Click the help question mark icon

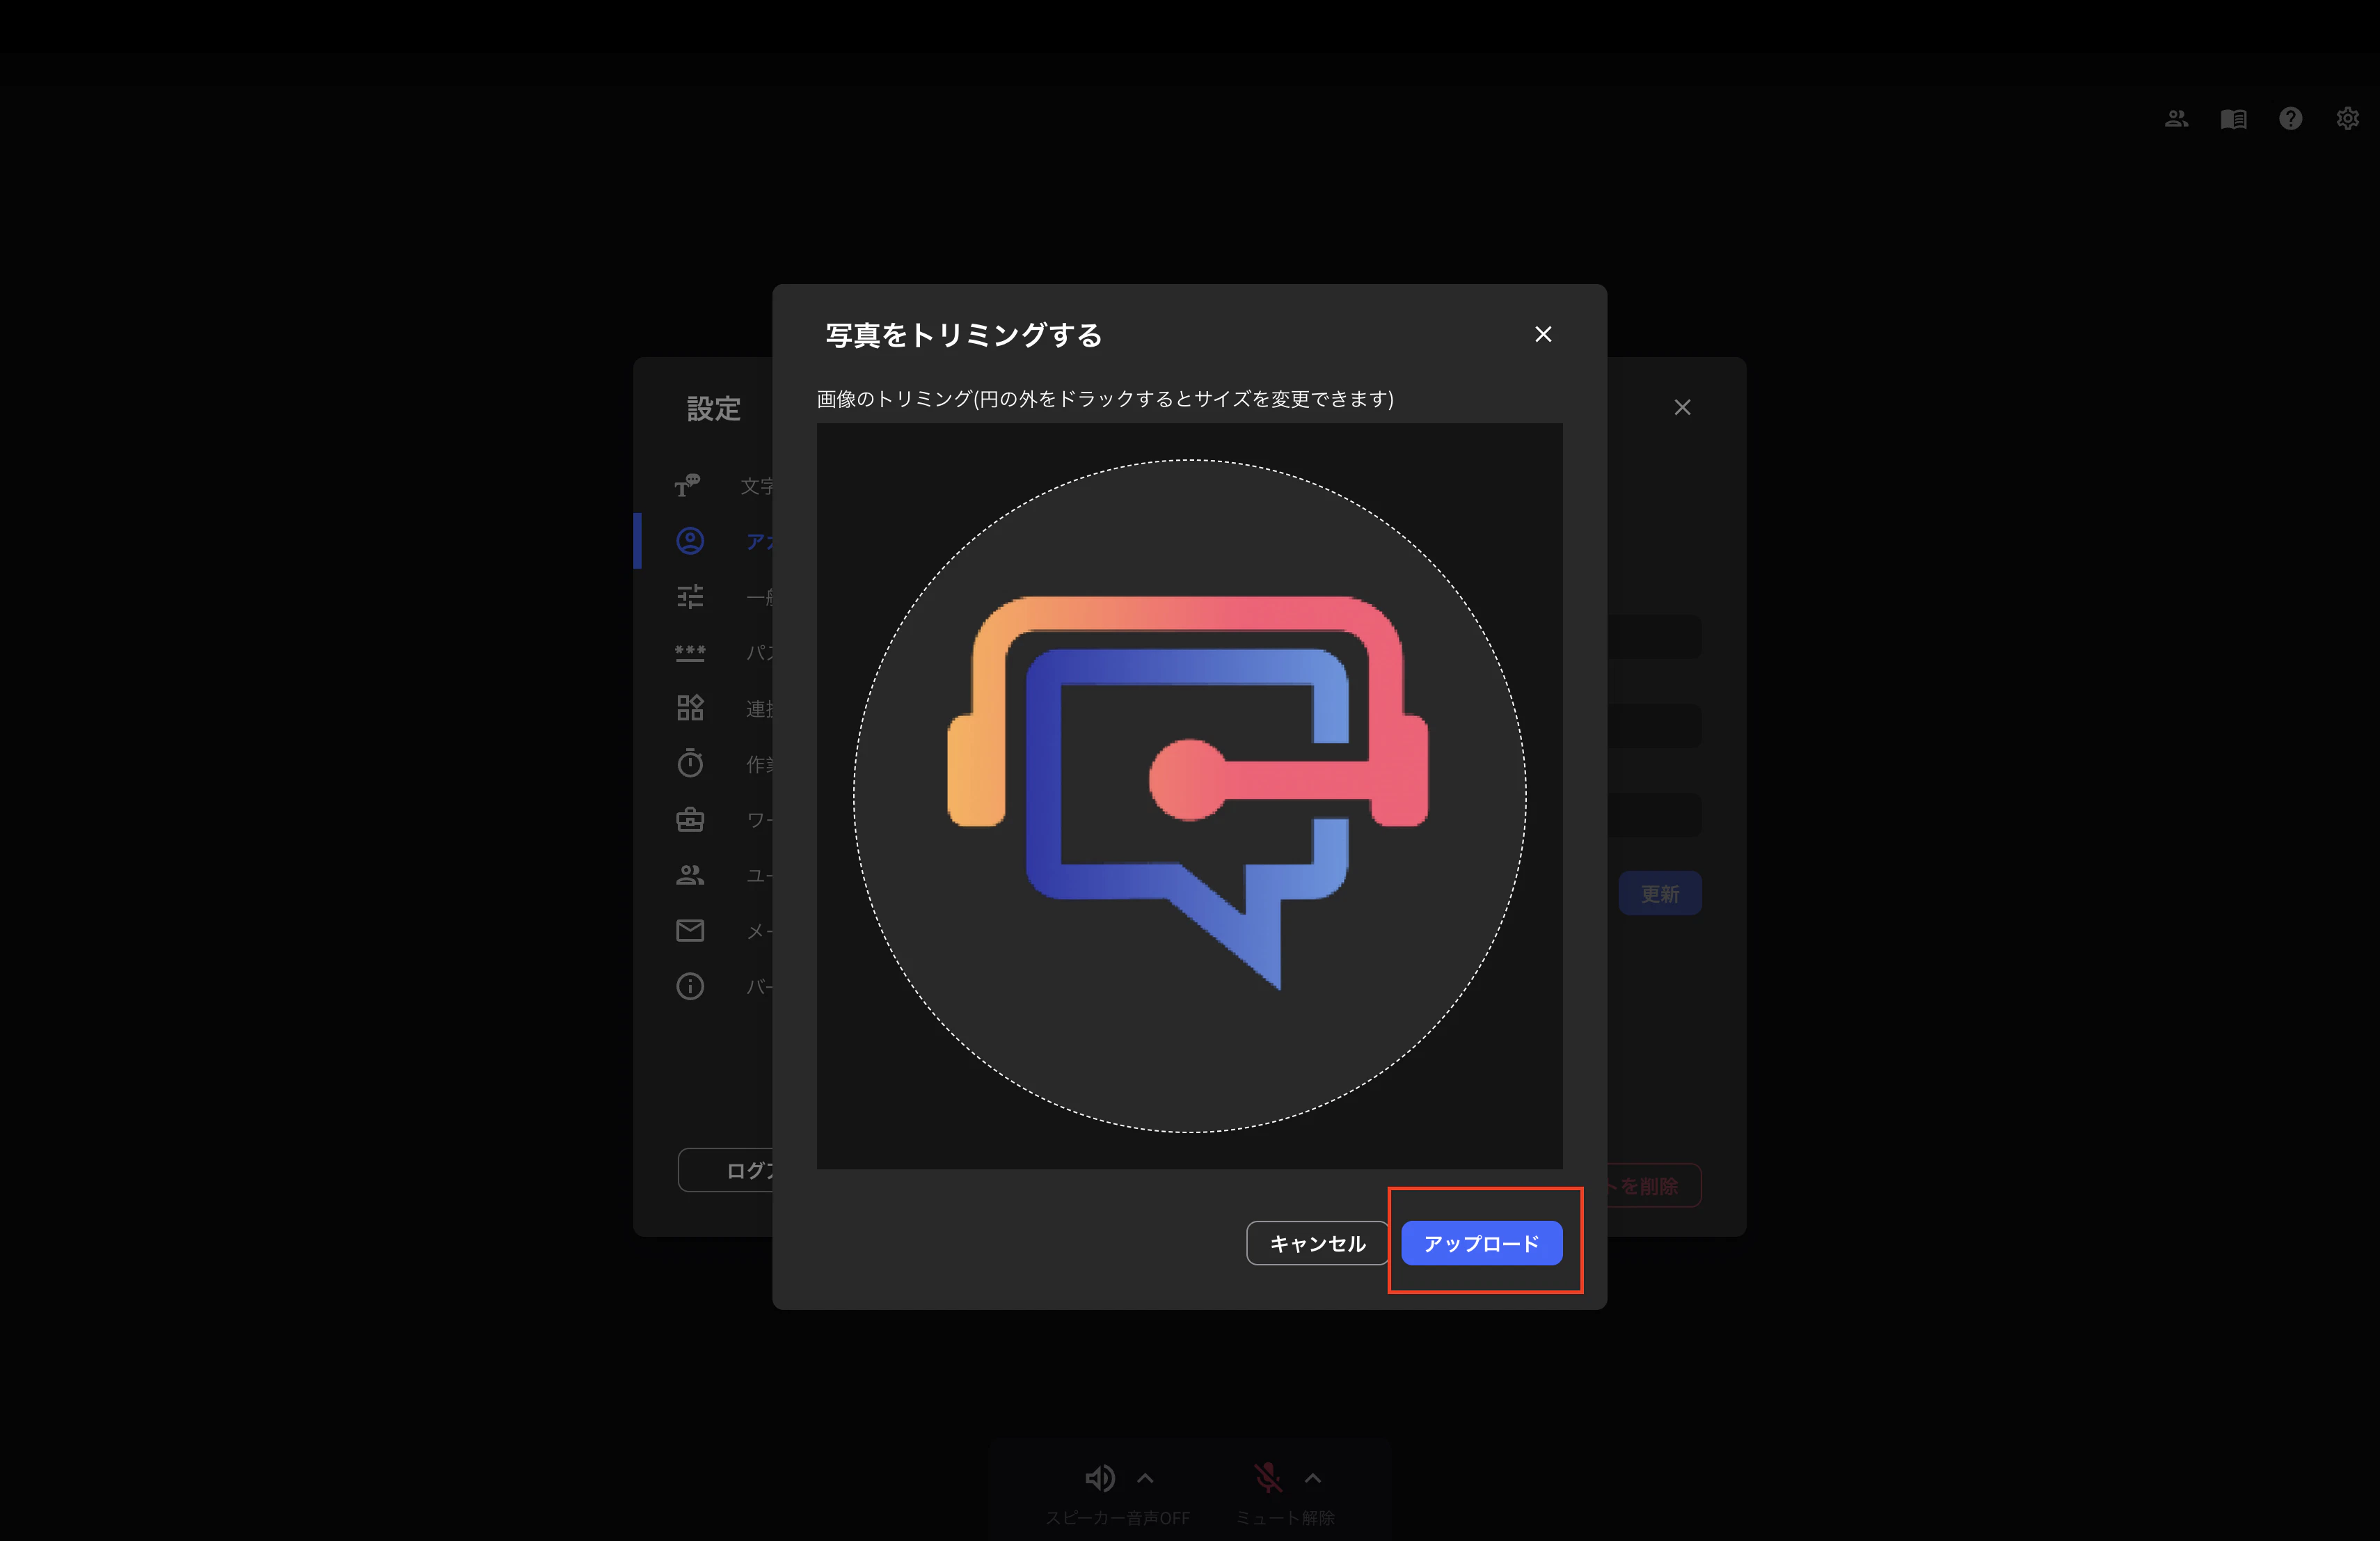(2291, 118)
